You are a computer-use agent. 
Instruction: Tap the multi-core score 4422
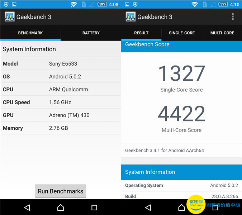coord(182,113)
